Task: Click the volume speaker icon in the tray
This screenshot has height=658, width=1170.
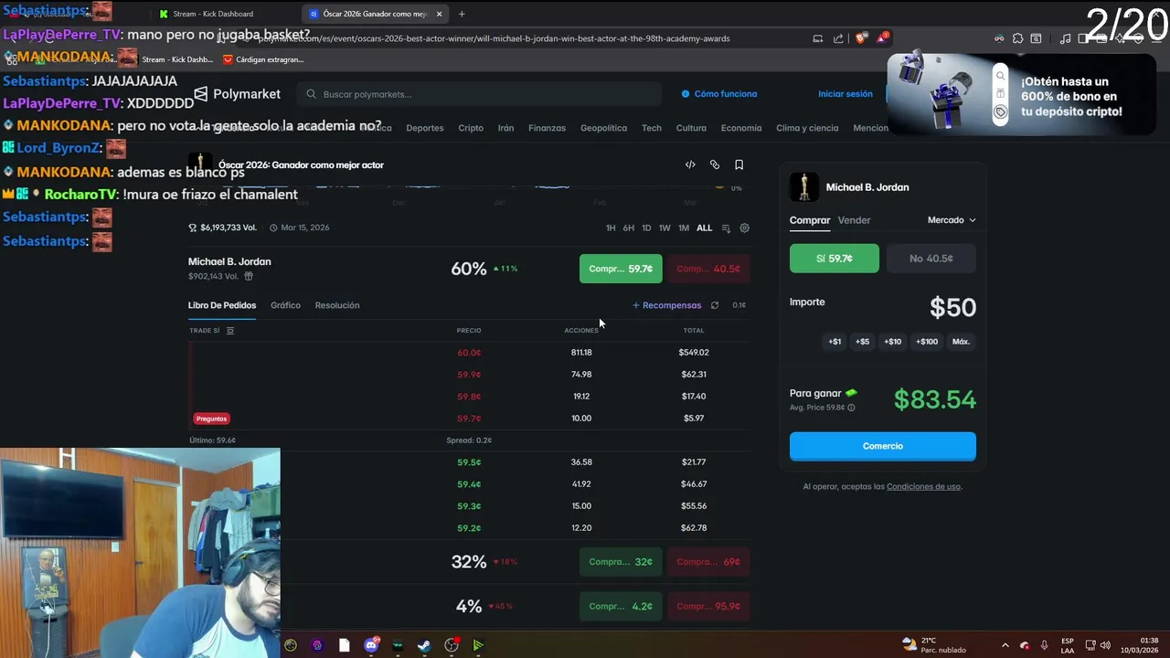Action: [1105, 645]
